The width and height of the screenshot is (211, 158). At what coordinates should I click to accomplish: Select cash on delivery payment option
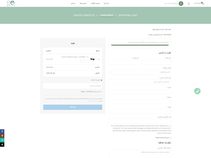[x=102, y=80]
